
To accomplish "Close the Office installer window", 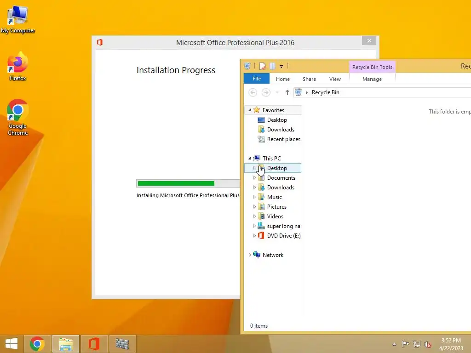I will click(x=369, y=40).
